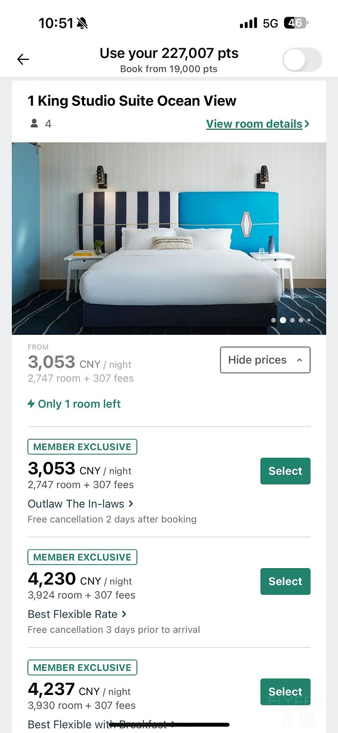Toggle the use points switch
This screenshot has height=733, width=338.
302,60
